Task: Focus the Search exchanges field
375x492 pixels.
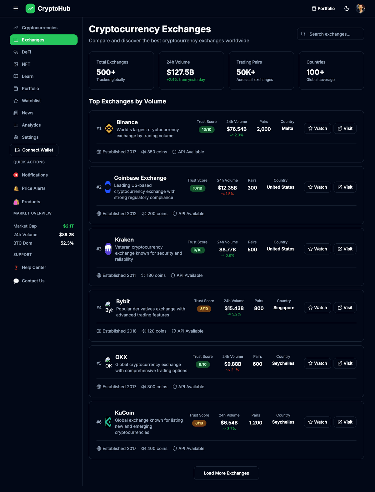Action: pyautogui.click(x=330, y=34)
